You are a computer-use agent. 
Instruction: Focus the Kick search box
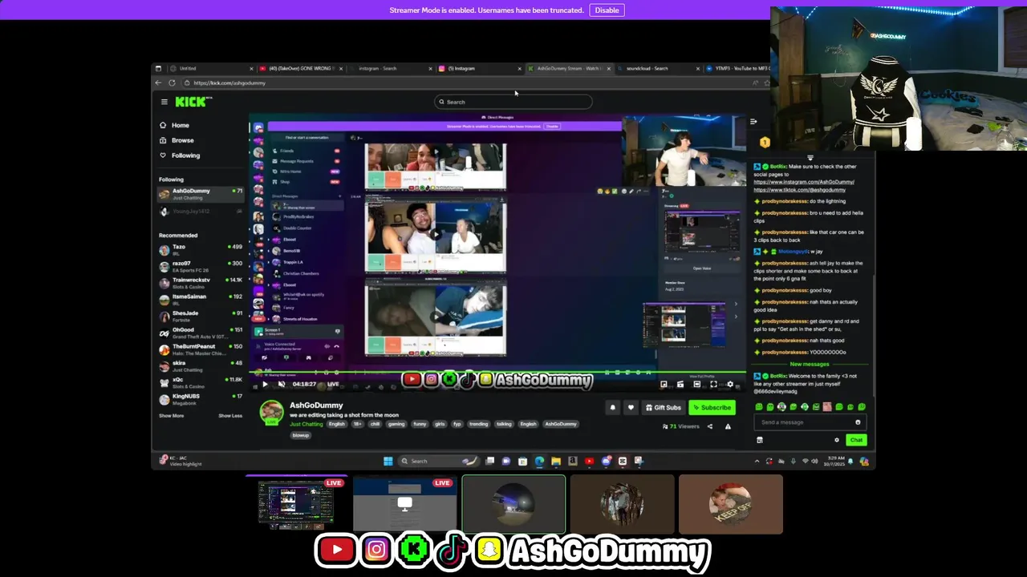point(513,102)
